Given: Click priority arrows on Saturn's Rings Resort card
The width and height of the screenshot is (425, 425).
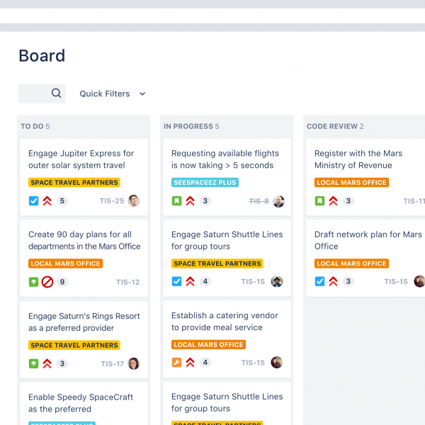Looking at the screenshot, I should 47,363.
